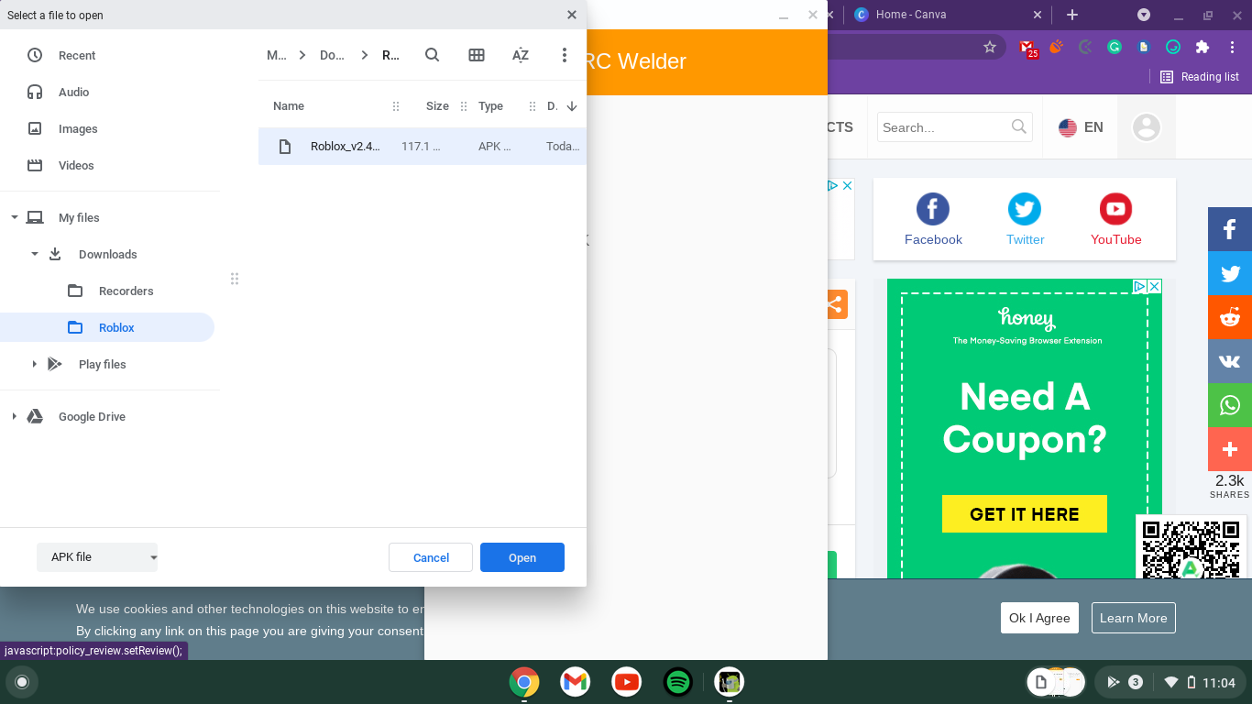Open the Videos category in file picker
This screenshot has height=704, width=1252.
tap(76, 165)
